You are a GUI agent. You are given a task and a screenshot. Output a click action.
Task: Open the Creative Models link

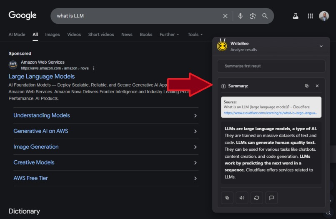pos(34,162)
